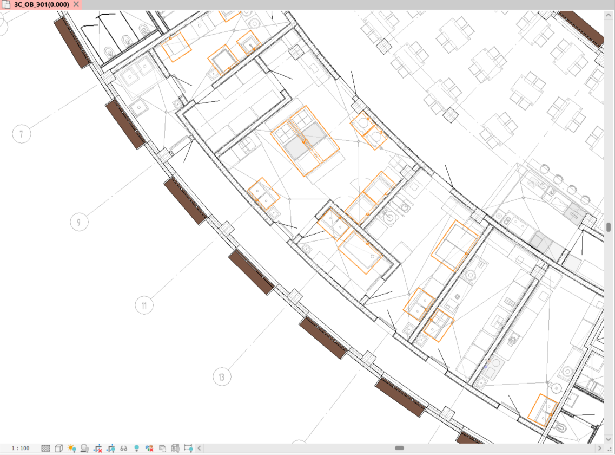Image resolution: width=615 pixels, height=455 pixels.
Task: Click the horizontal scrollbar thumb
Action: [399, 448]
